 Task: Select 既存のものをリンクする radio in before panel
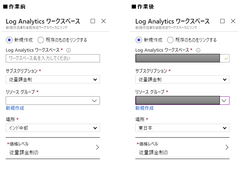pyautogui.click(x=41, y=40)
